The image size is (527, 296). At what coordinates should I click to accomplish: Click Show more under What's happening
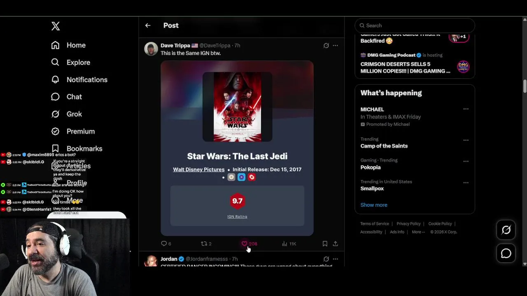374,205
